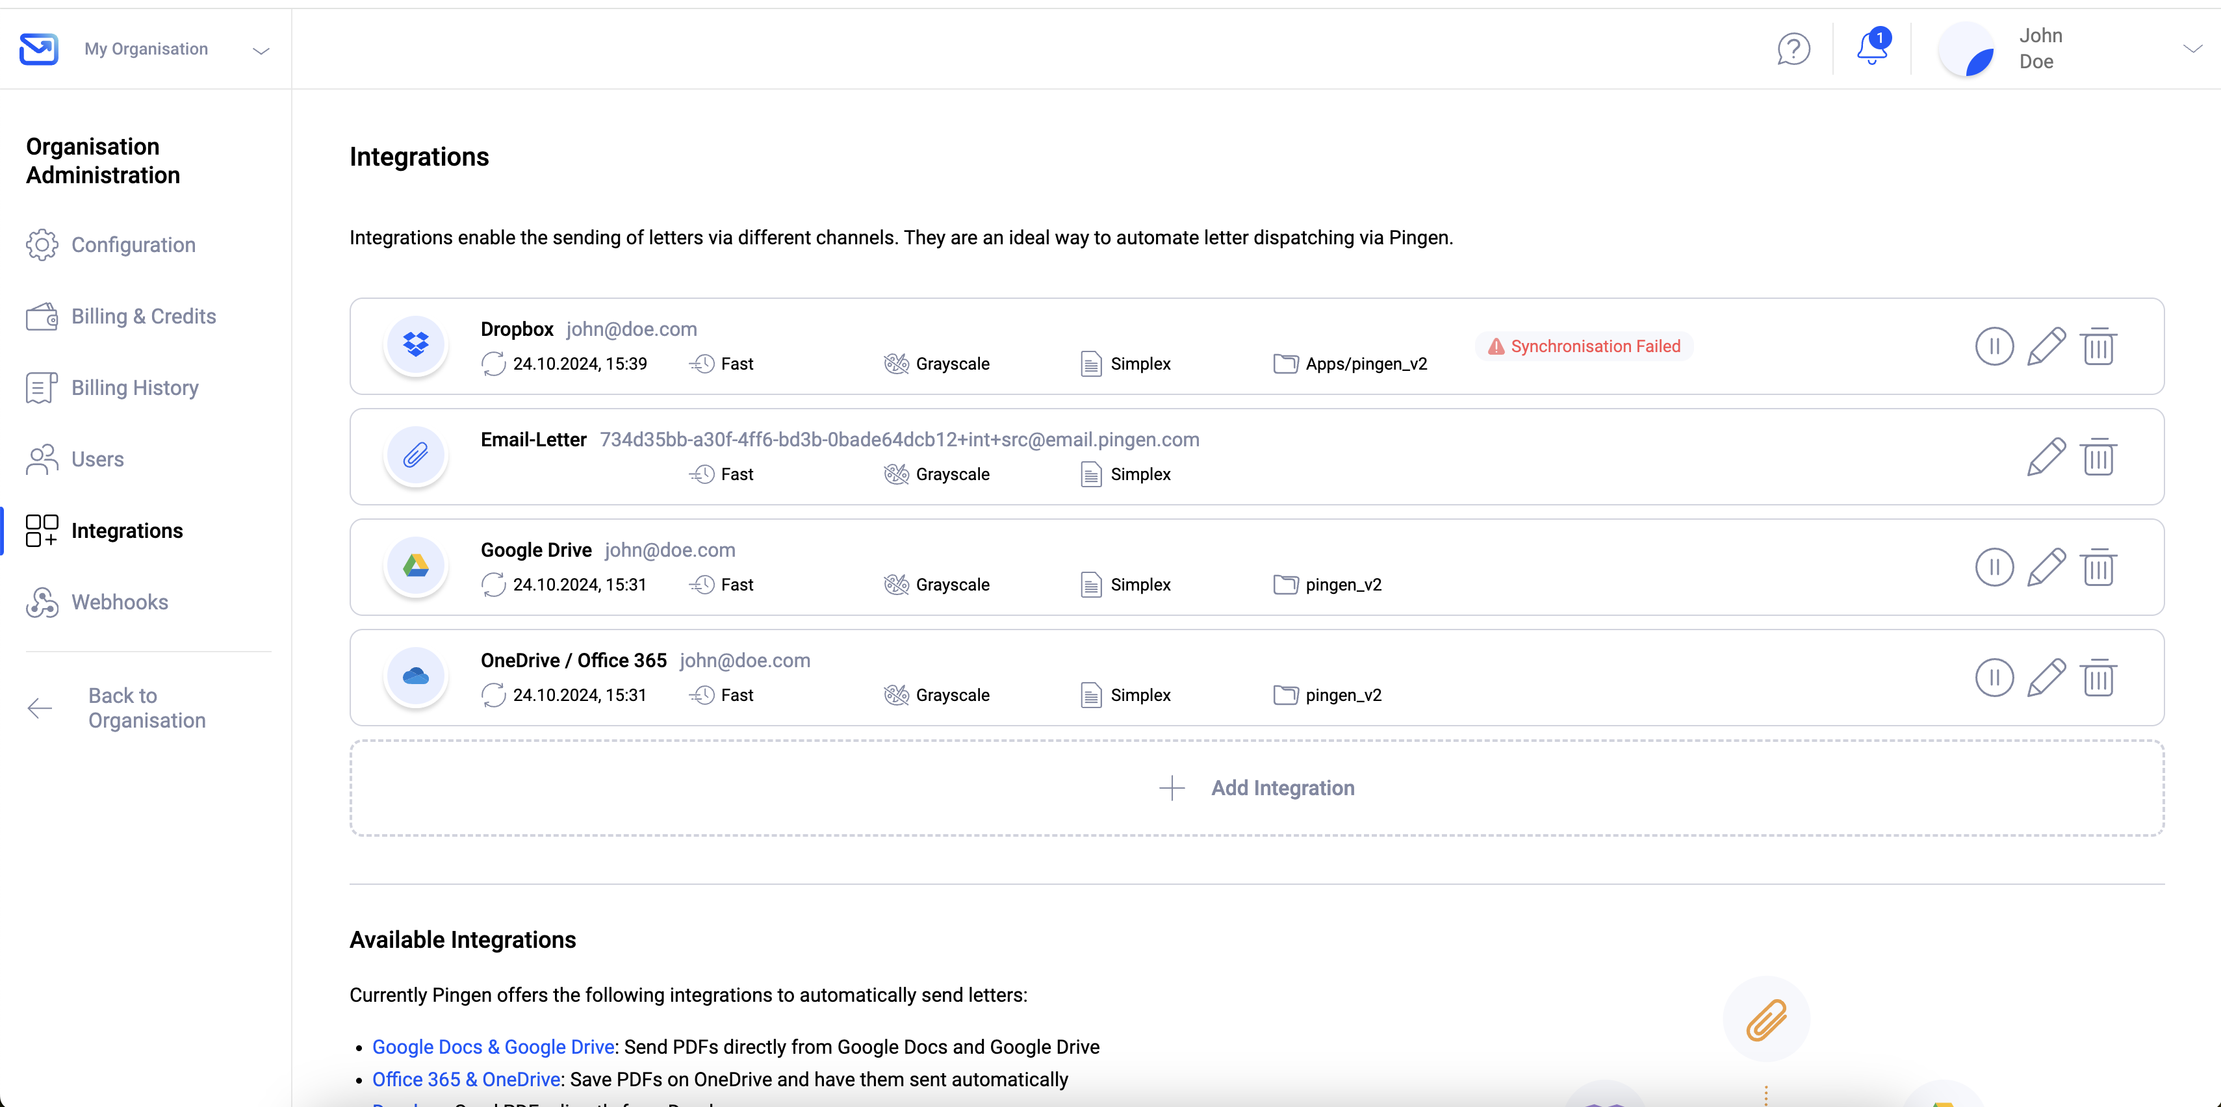
Task: Edit the Google Drive integration
Action: tap(2046, 567)
